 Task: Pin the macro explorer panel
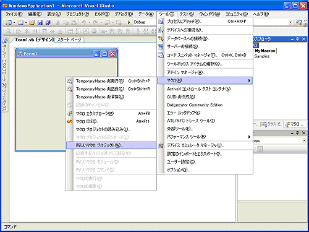[x=298, y=39]
